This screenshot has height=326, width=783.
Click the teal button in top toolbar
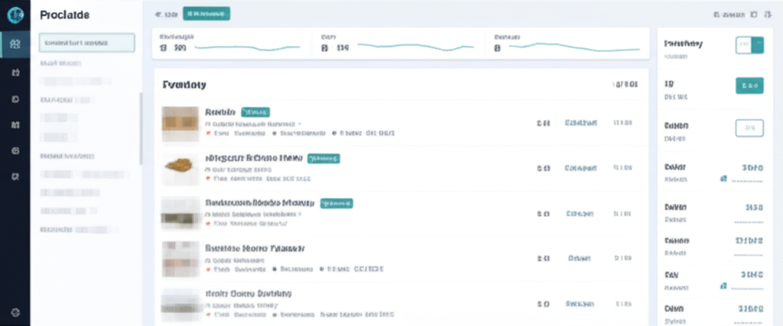[206, 14]
